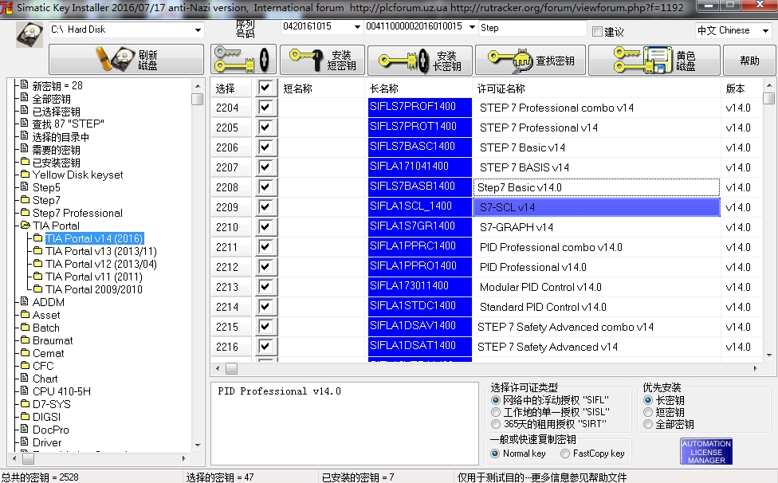
Task: Select the 长密钥 priority radio button
Action: click(x=647, y=400)
